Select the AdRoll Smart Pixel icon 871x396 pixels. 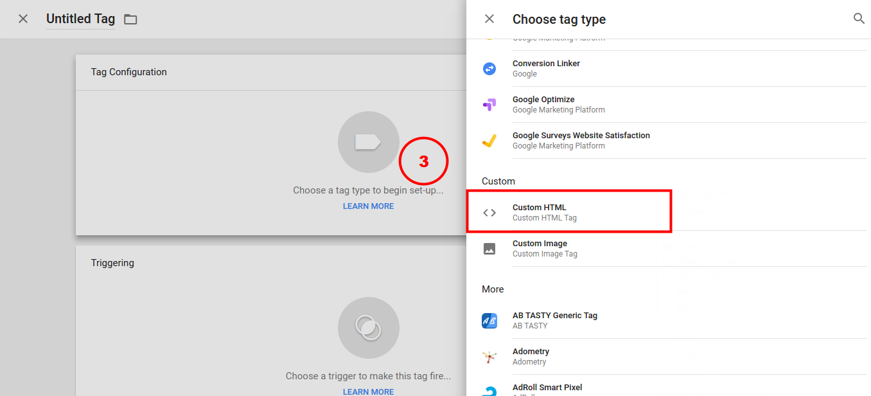pos(489,390)
